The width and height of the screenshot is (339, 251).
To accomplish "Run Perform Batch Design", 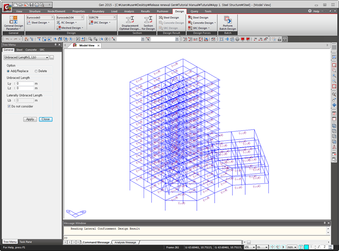I will tap(228, 23).
